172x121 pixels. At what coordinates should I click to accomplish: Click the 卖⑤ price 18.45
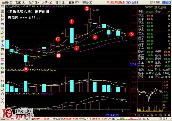pyautogui.click(x=150, y=16)
